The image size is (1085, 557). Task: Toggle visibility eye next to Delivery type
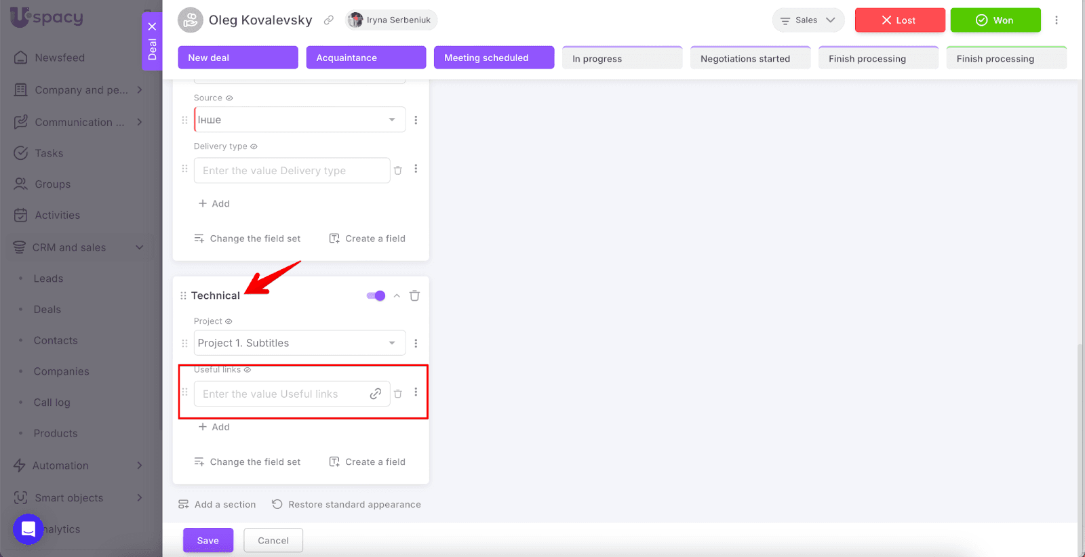tap(254, 146)
